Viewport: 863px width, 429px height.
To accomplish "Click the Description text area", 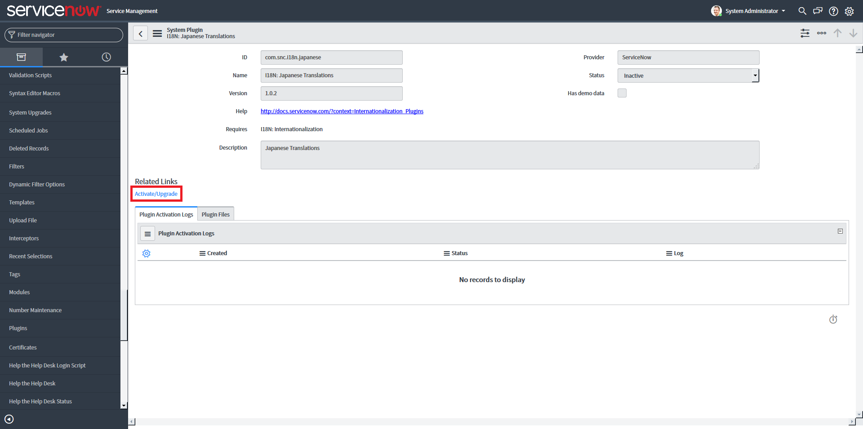I will 510,155.
